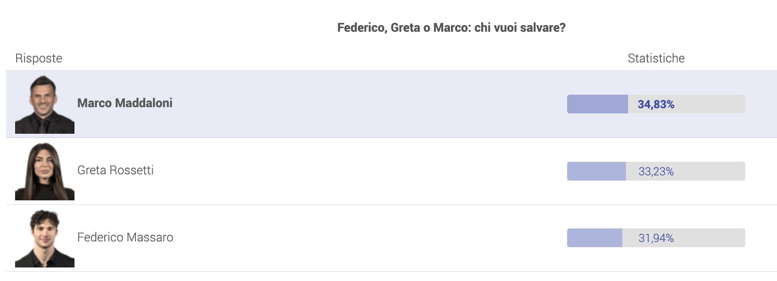Click the 33,23% percentage label
The width and height of the screenshot is (777, 281).
[656, 171]
